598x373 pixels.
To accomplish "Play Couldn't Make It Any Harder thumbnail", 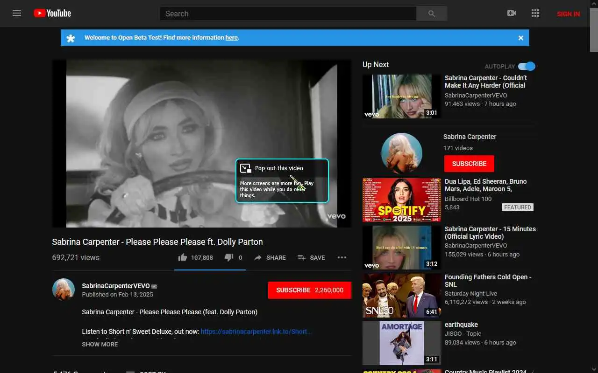I will 402,97.
